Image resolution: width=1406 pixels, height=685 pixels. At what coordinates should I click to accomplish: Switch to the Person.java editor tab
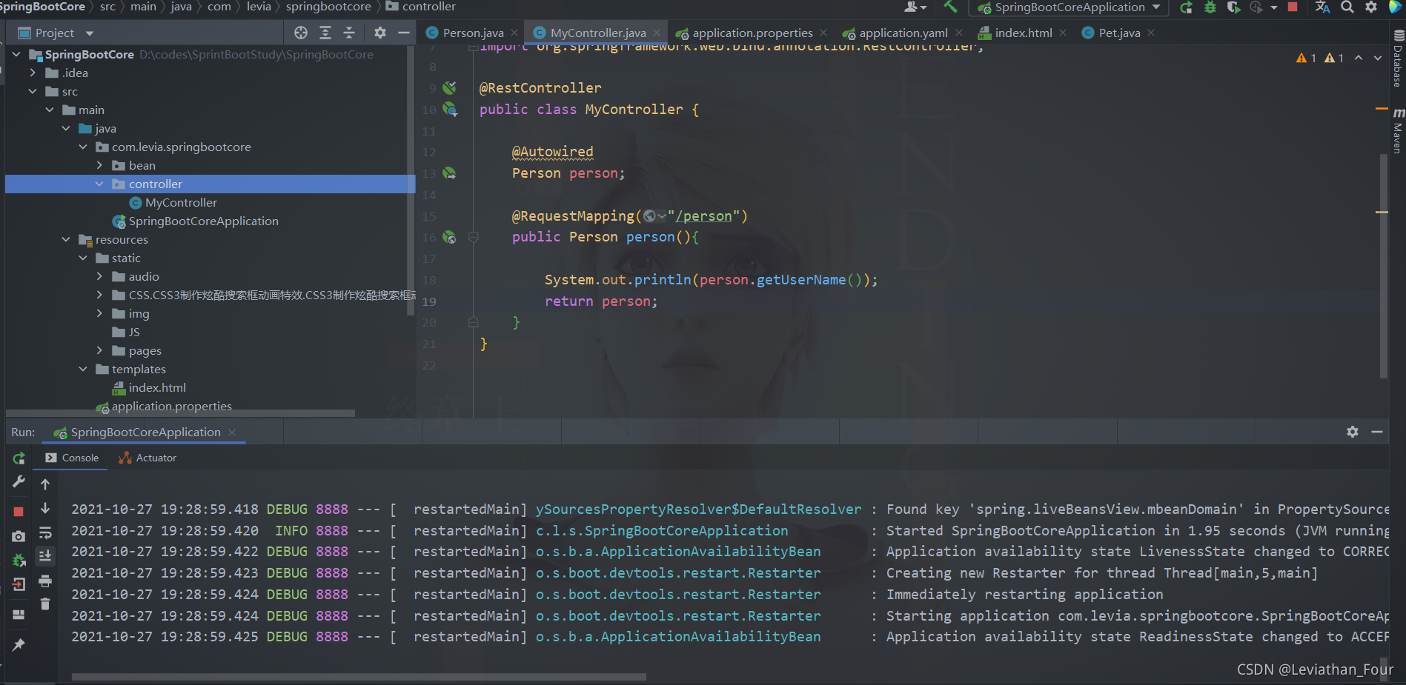473,33
